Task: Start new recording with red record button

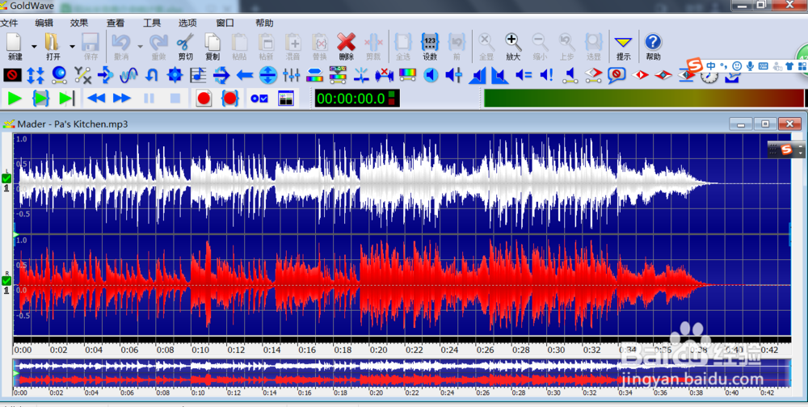Action: (x=204, y=99)
